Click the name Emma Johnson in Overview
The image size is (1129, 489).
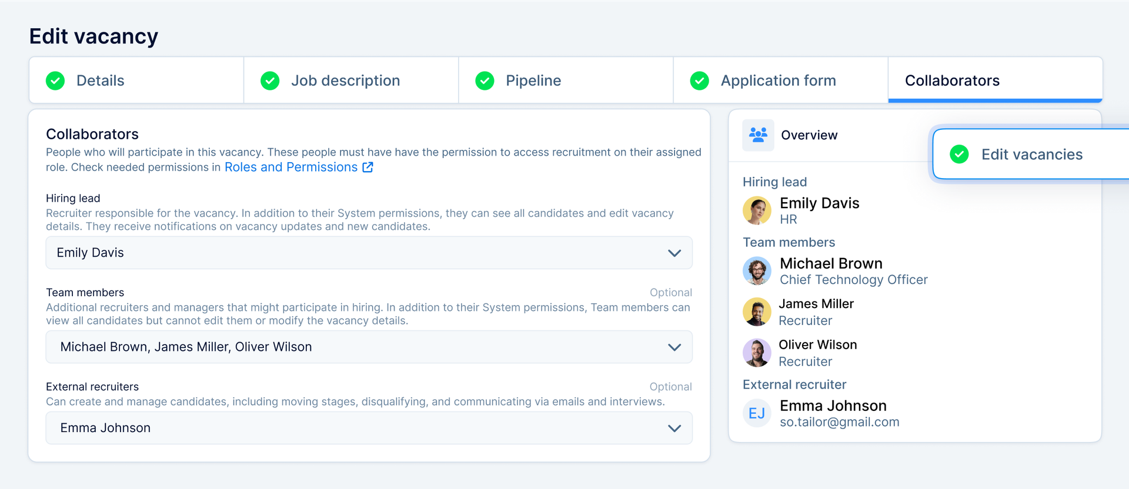point(833,406)
